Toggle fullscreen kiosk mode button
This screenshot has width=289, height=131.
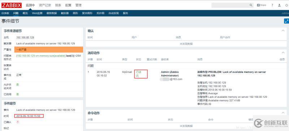(286, 21)
